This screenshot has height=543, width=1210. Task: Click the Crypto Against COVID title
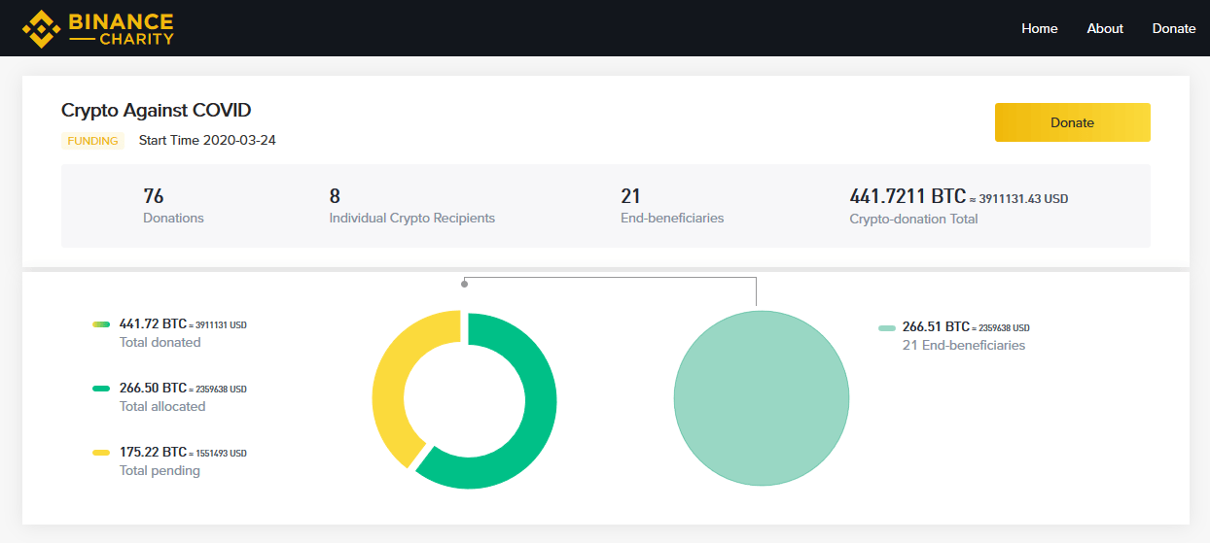[x=156, y=111]
